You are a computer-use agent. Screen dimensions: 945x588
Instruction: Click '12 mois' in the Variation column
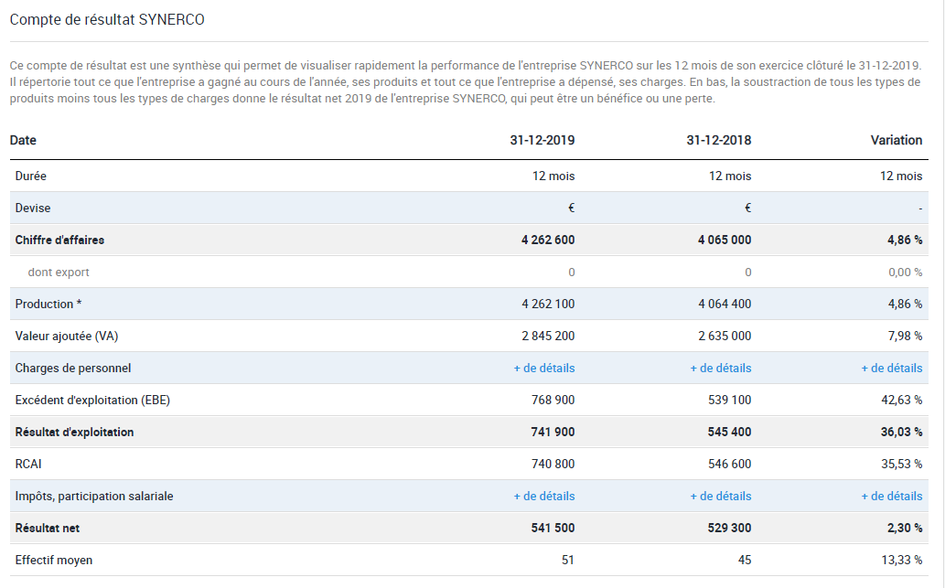901,176
